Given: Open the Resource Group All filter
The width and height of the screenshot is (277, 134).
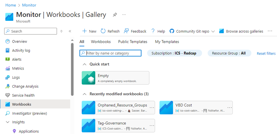Looking at the screenshot, I should pyautogui.click(x=229, y=53).
